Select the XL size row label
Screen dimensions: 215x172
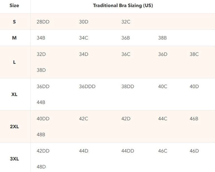14,94
